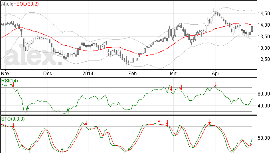Click the 13,50 price axis label
Image resolution: width=276 pixels, height=154 pixels.
pos(264,37)
